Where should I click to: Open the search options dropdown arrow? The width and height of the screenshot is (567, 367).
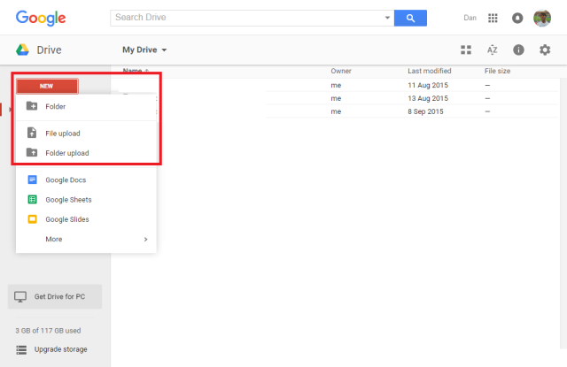tap(387, 18)
